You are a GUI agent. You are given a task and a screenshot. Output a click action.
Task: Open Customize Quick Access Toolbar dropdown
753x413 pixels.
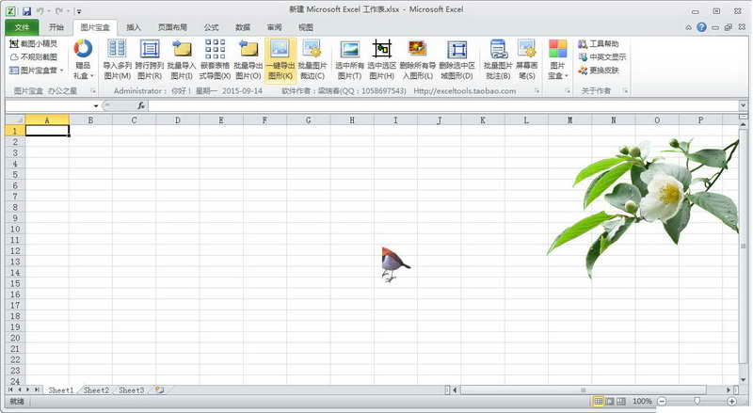point(79,11)
